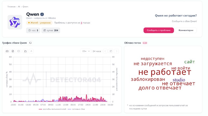Click the 'Qwen - нейросеть от Alibaba' subtitle

41,18
